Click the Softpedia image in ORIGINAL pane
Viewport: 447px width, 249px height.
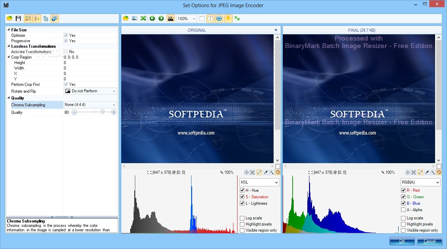pyautogui.click(x=197, y=99)
